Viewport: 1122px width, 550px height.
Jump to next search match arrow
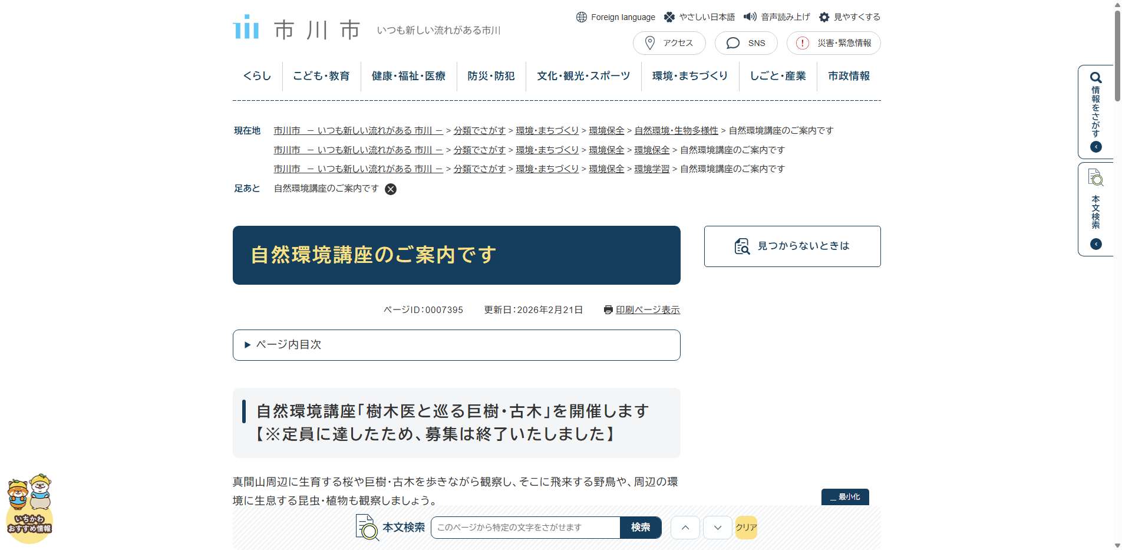(717, 528)
